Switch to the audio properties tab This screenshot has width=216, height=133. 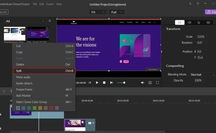pyautogui.click(x=189, y=23)
